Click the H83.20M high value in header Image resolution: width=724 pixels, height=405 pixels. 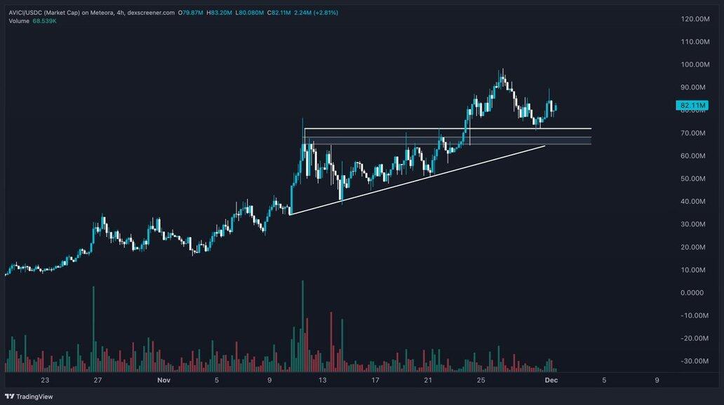(x=221, y=13)
